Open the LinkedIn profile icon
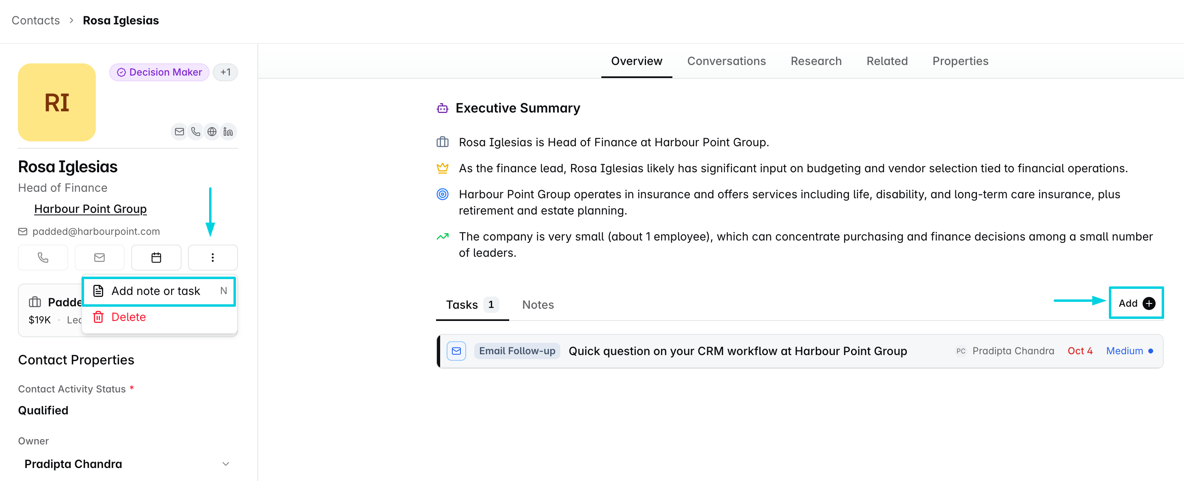1184x481 pixels. 228,132
